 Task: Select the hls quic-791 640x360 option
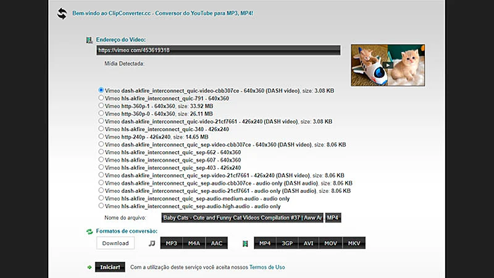point(101,98)
